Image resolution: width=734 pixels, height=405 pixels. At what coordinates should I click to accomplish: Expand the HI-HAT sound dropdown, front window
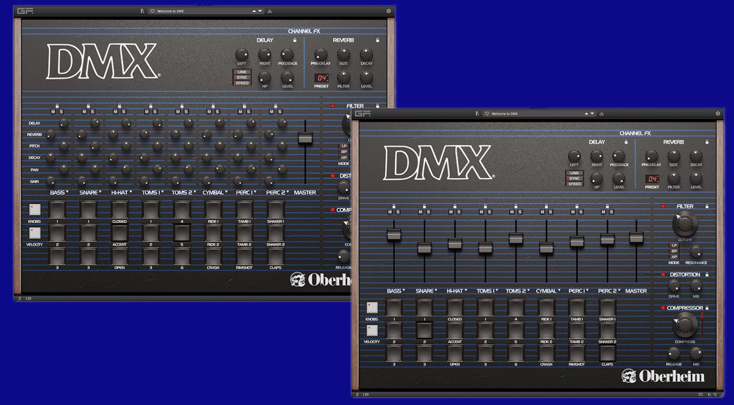tap(465, 290)
